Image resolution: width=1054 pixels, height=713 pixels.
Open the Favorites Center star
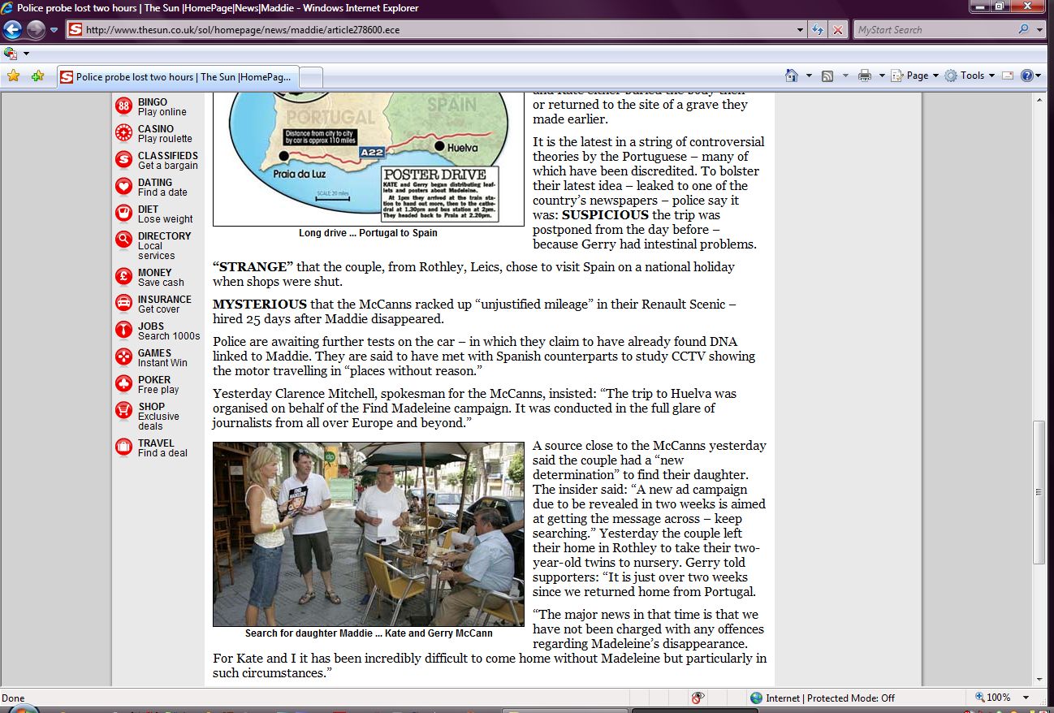(x=13, y=76)
